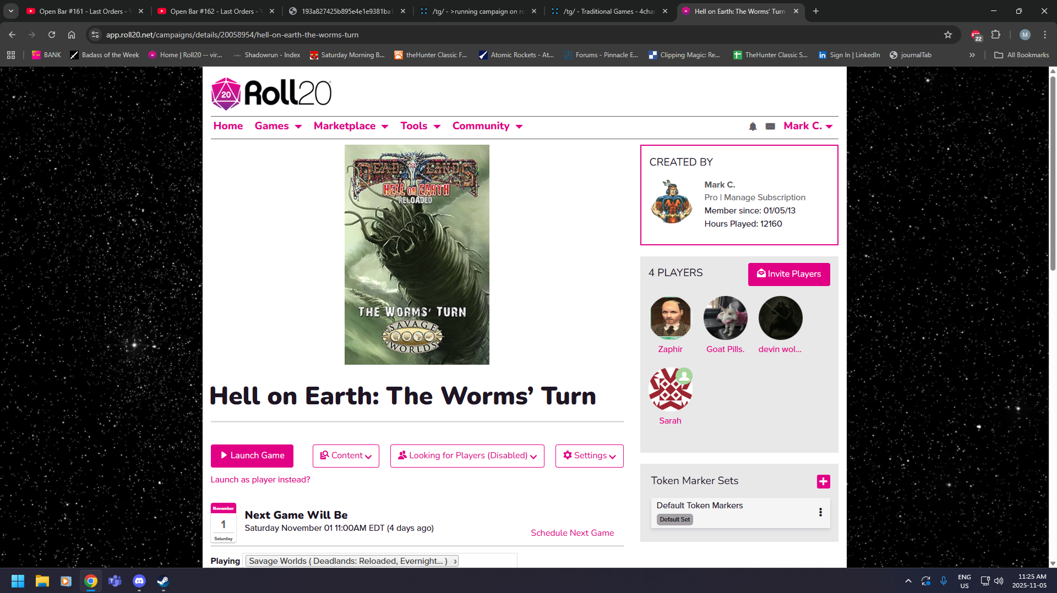Viewport: 1057px width, 593px height.
Task: Click the Roll20 logo
Action: point(271,94)
